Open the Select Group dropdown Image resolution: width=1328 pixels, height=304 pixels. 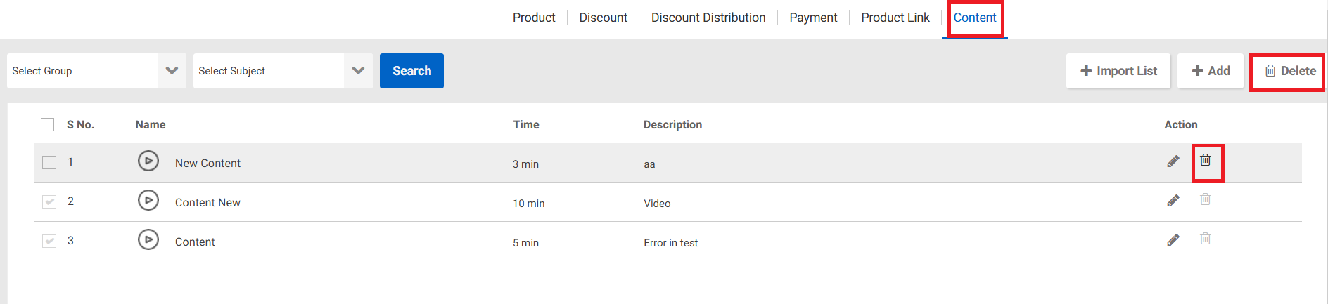[x=96, y=71]
